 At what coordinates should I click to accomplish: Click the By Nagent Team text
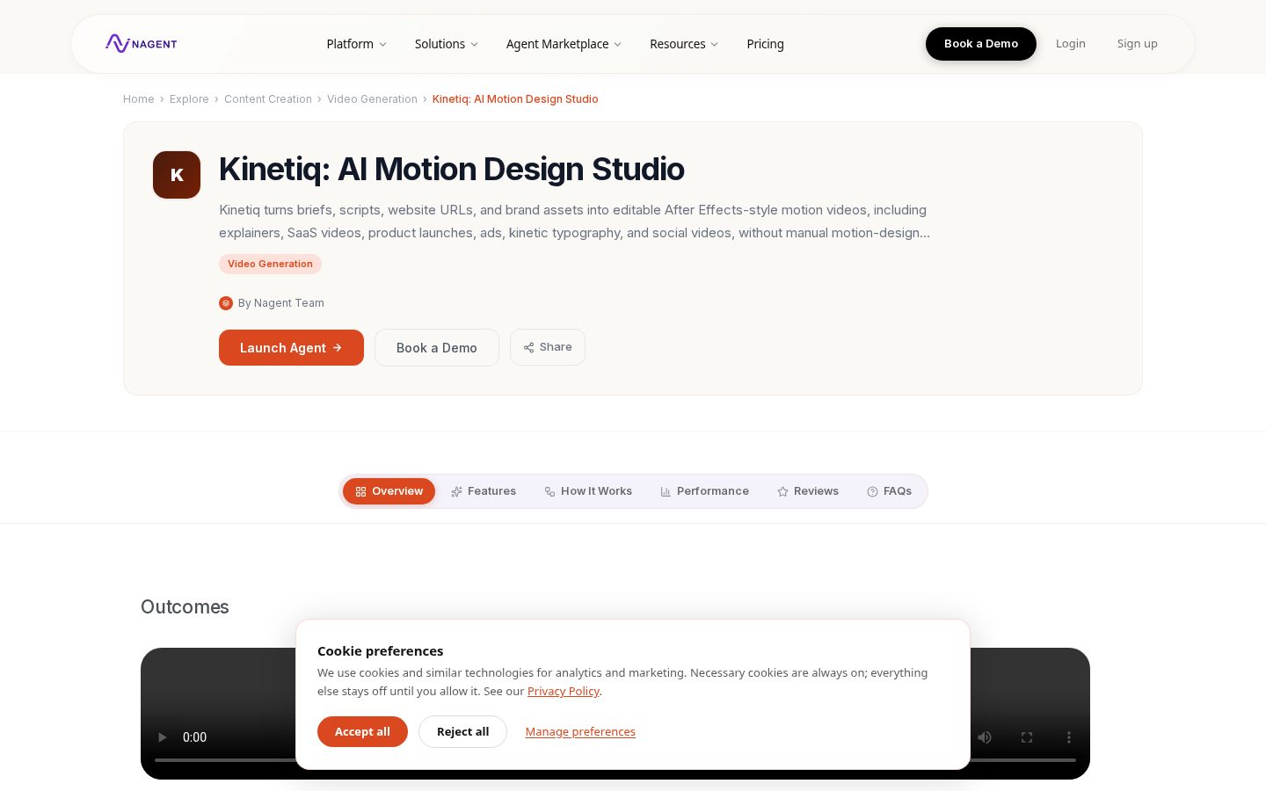pyautogui.click(x=280, y=303)
